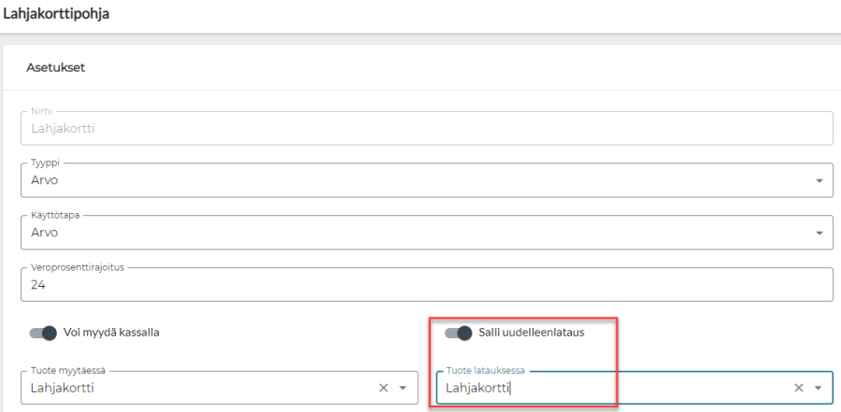Open Tuote myytäessä dropdown arrow
Image resolution: width=841 pixels, height=412 pixels.
click(403, 388)
